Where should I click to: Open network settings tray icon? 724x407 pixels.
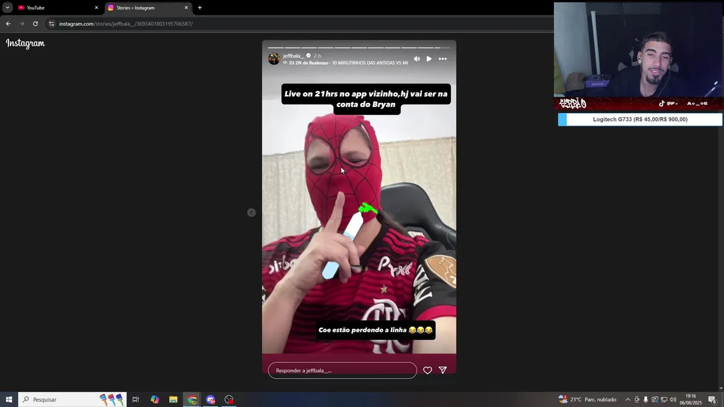coord(664,400)
